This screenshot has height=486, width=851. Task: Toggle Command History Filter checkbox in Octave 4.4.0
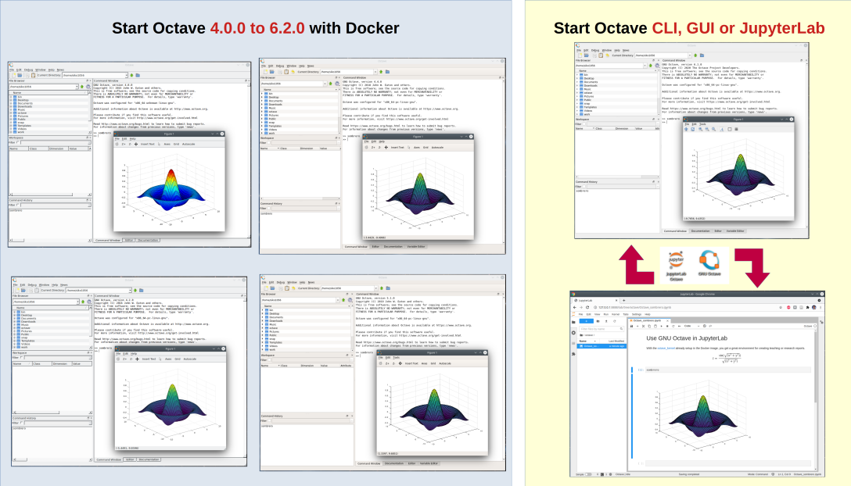tap(268, 209)
